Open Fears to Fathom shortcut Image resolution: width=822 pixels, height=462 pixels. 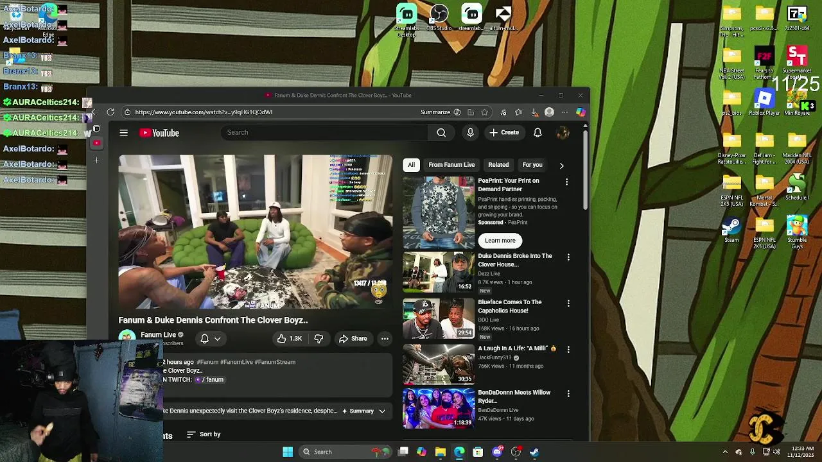(764, 64)
